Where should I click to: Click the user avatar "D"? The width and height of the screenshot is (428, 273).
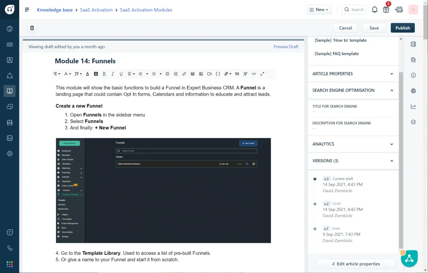click(x=413, y=10)
